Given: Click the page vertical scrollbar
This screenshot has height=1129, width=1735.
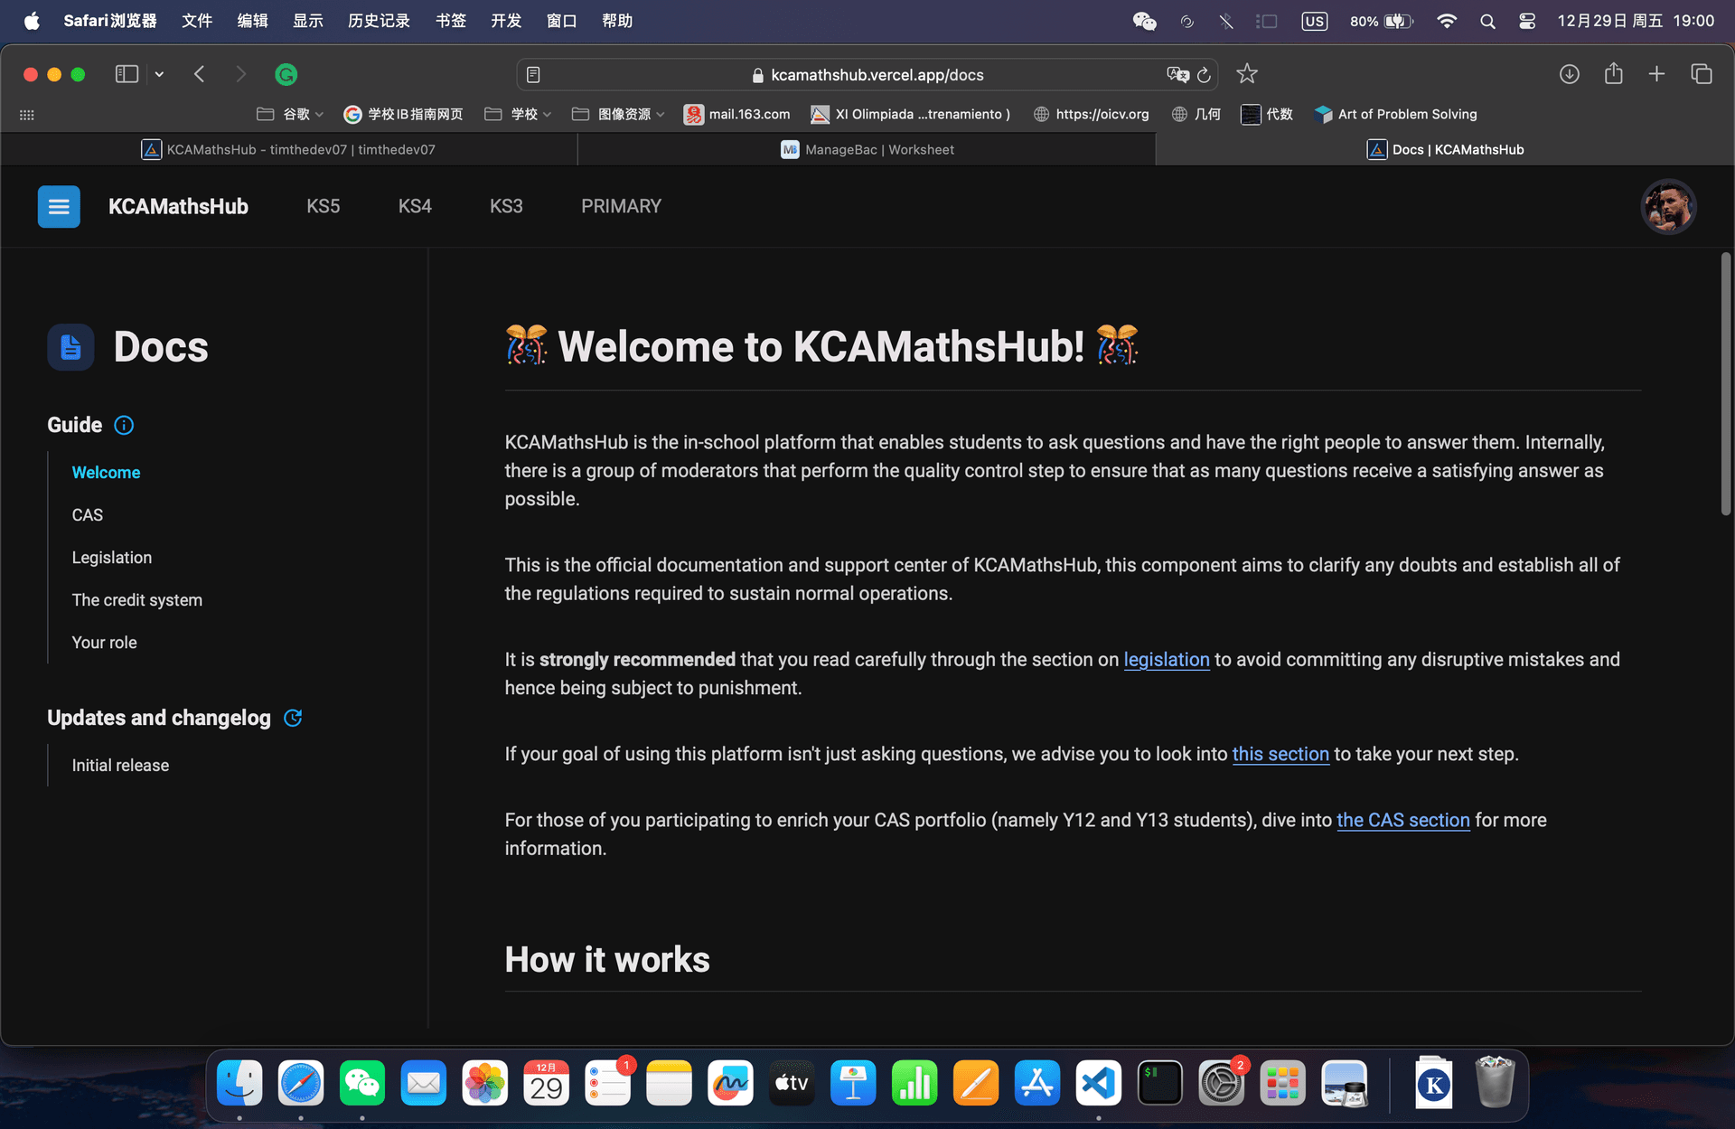Looking at the screenshot, I should tap(1725, 384).
